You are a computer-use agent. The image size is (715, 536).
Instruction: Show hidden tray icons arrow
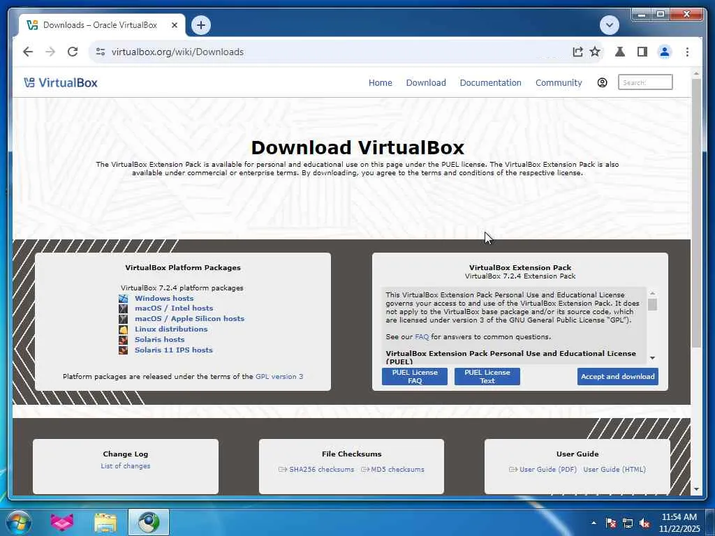(x=594, y=523)
